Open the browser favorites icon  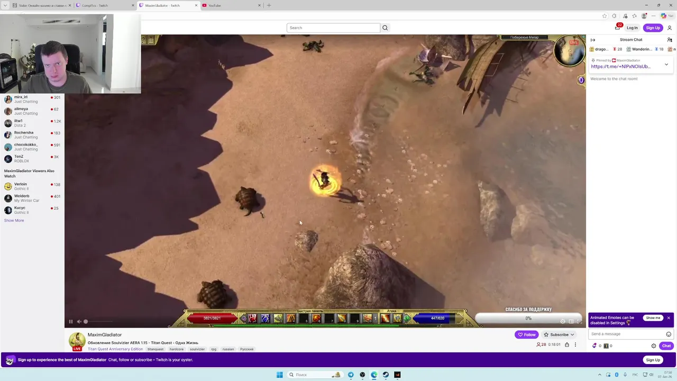pyautogui.click(x=634, y=16)
